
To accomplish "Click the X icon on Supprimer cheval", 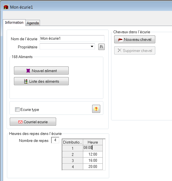I will (x=120, y=51).
